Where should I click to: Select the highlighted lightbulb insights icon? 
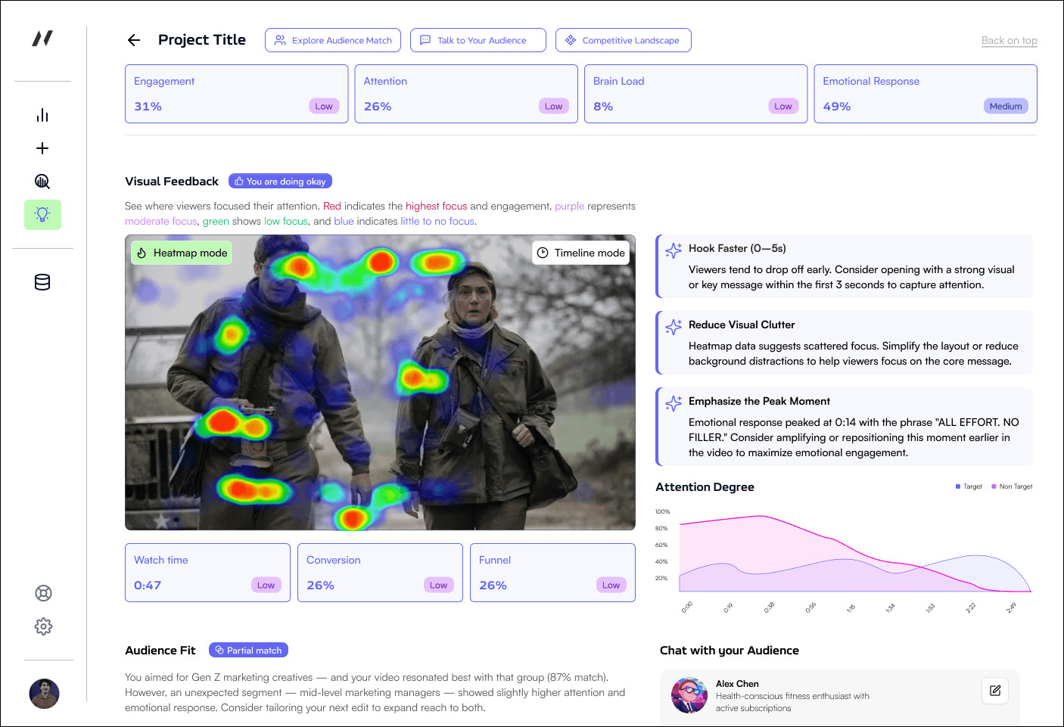click(42, 215)
